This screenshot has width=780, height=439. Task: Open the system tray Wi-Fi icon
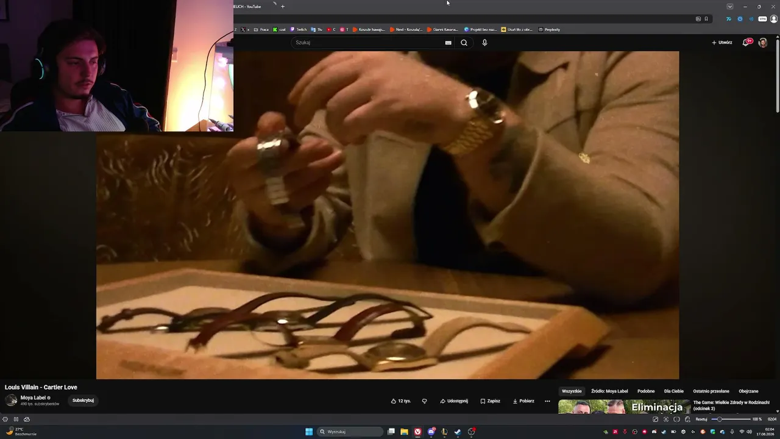click(742, 432)
